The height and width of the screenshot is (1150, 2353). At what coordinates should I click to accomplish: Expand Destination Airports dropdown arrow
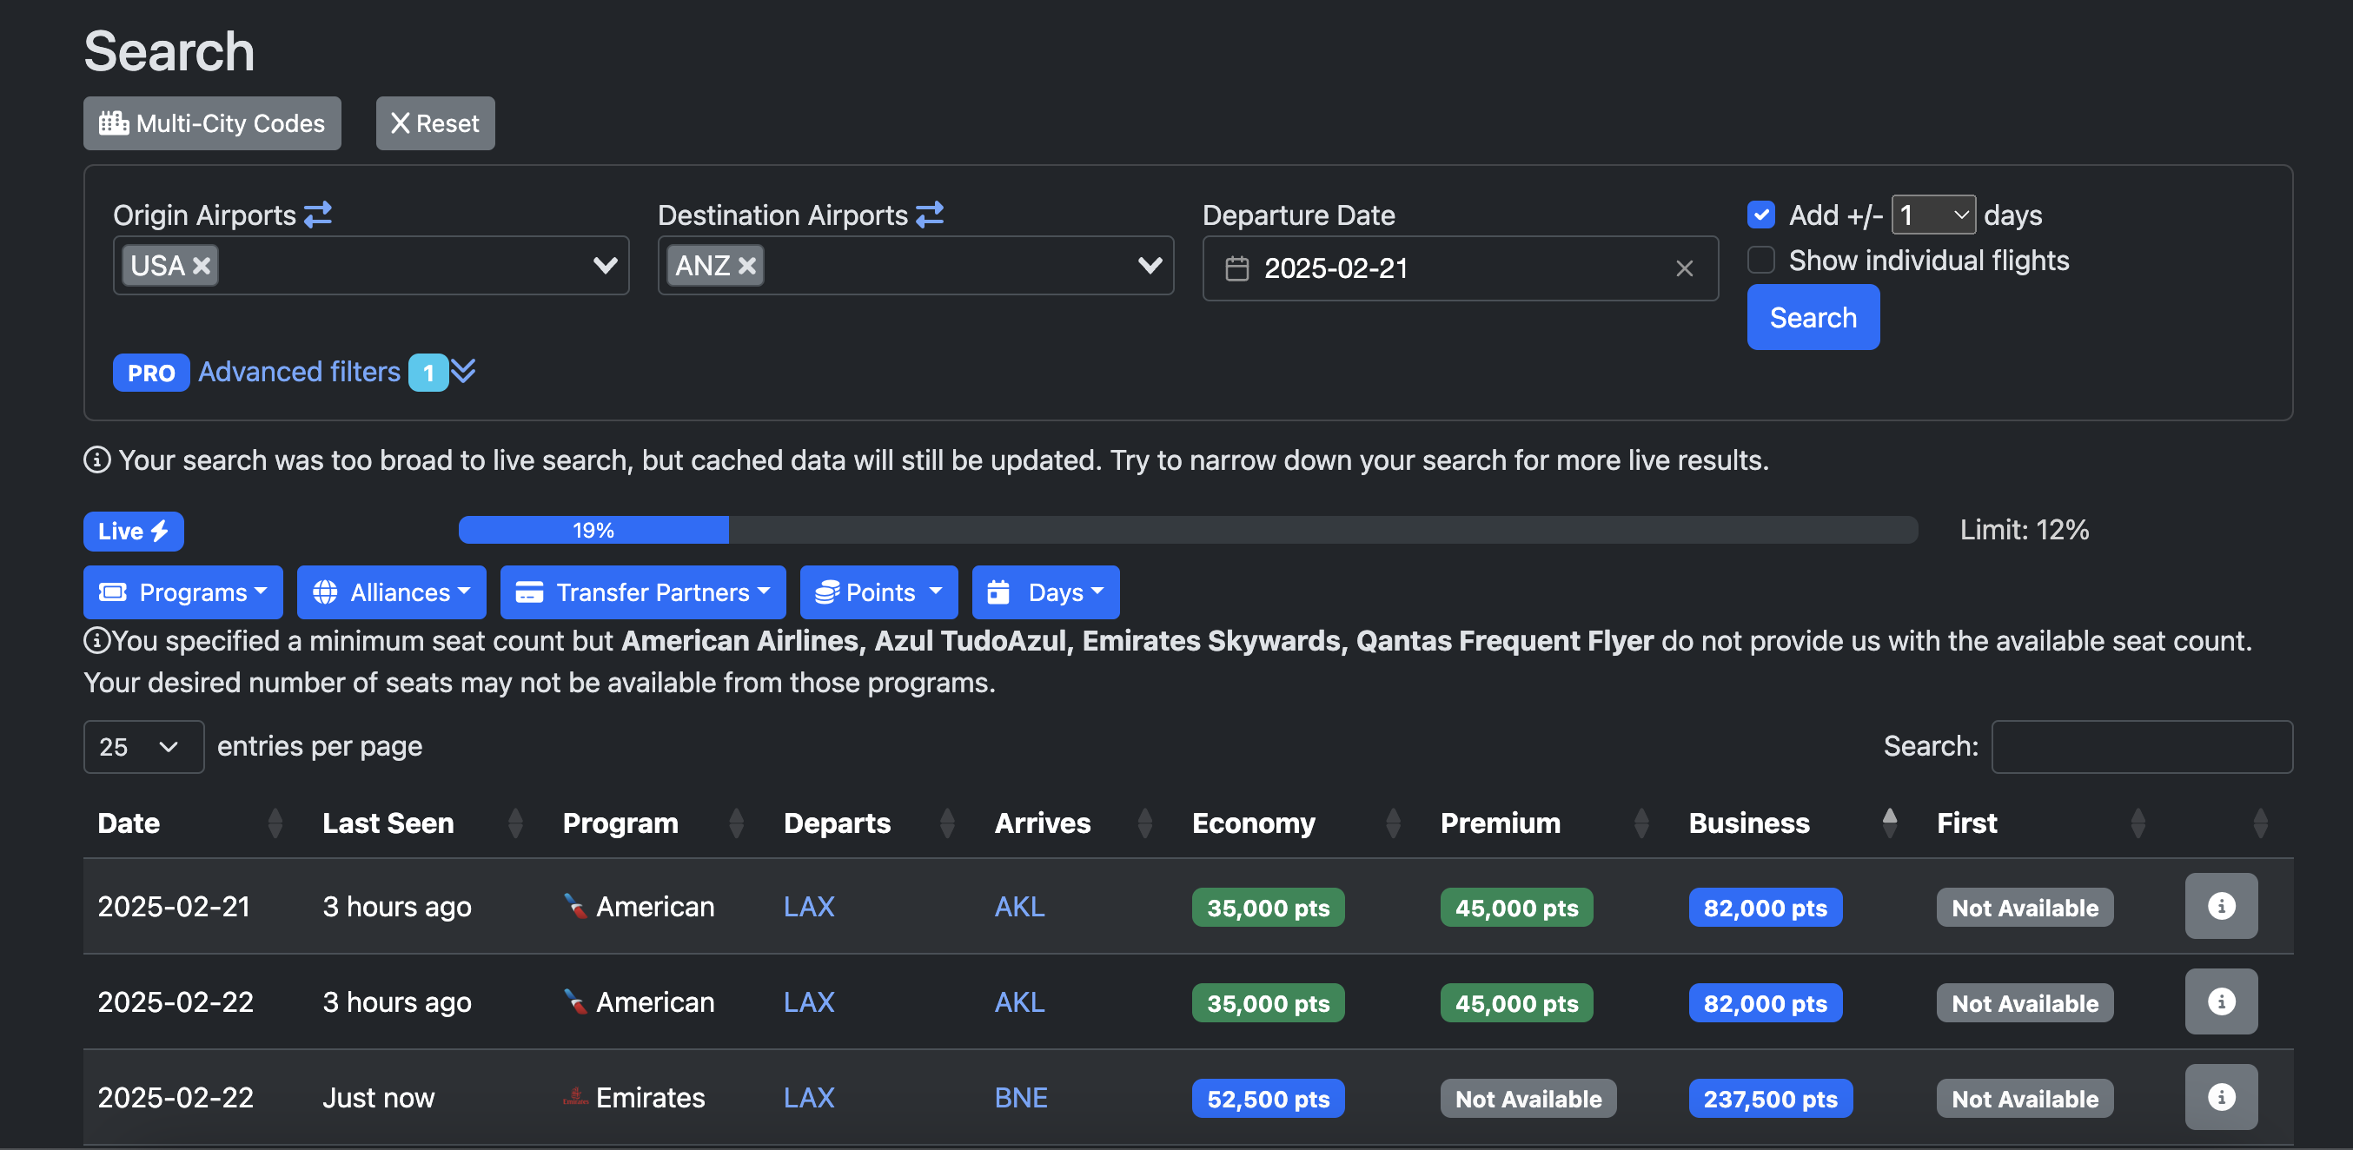click(x=1150, y=266)
